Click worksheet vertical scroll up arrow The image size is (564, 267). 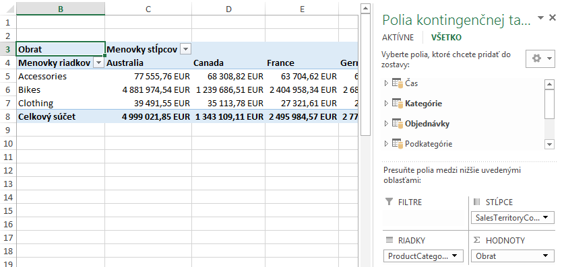point(365,9)
